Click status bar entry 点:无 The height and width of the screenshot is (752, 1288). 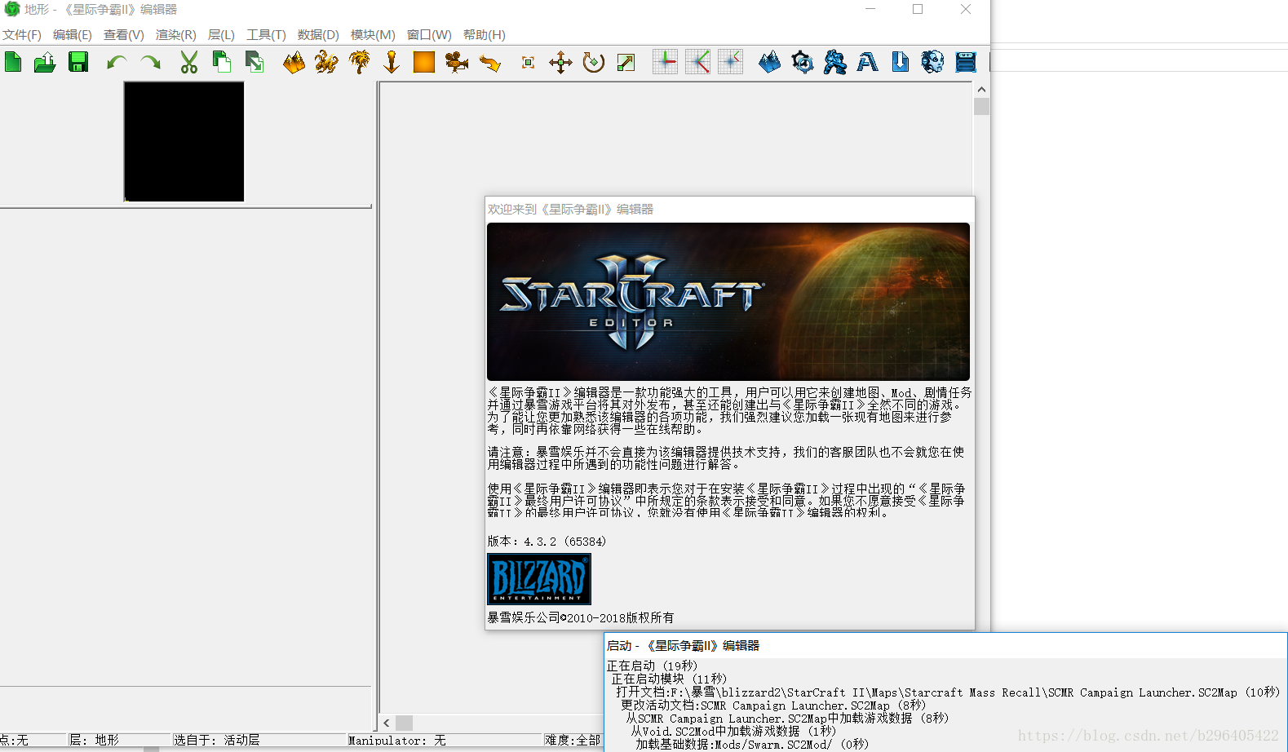14,740
